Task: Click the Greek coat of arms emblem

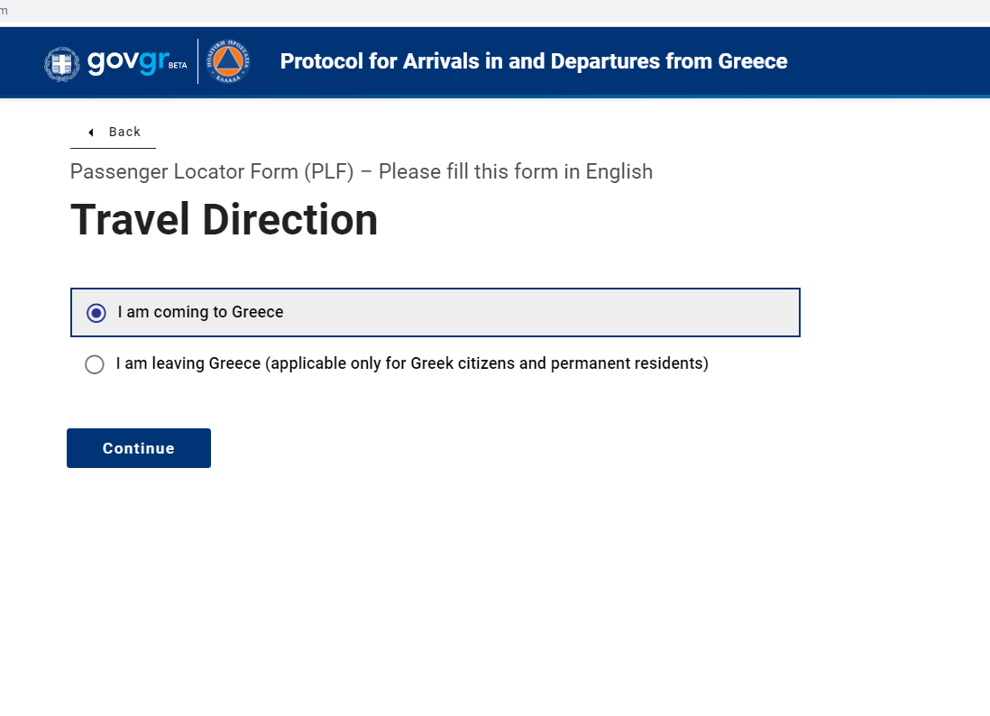Action: 62,63
